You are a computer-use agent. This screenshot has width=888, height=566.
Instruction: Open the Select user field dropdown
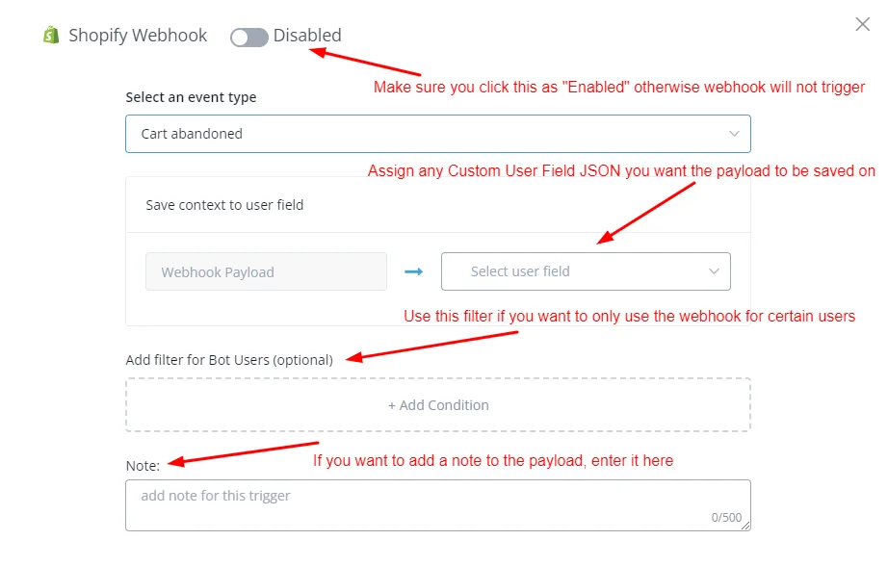586,271
